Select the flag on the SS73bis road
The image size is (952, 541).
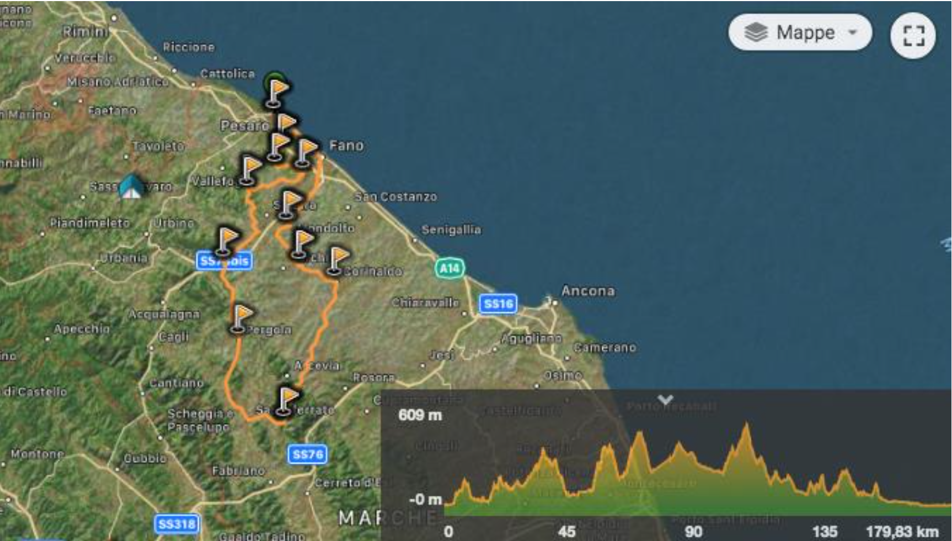click(x=226, y=241)
